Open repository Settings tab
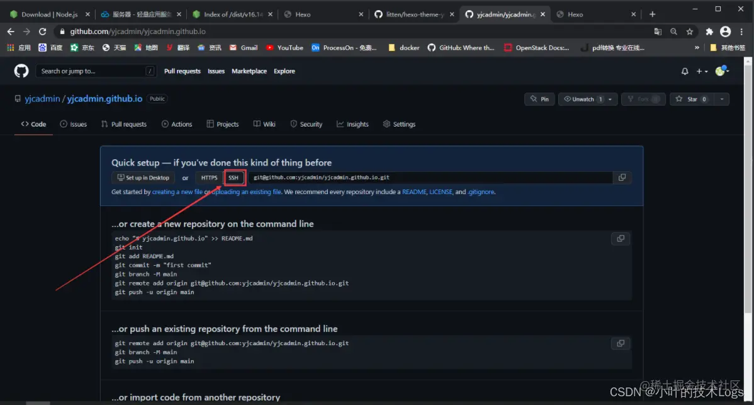The image size is (754, 405). click(x=399, y=124)
